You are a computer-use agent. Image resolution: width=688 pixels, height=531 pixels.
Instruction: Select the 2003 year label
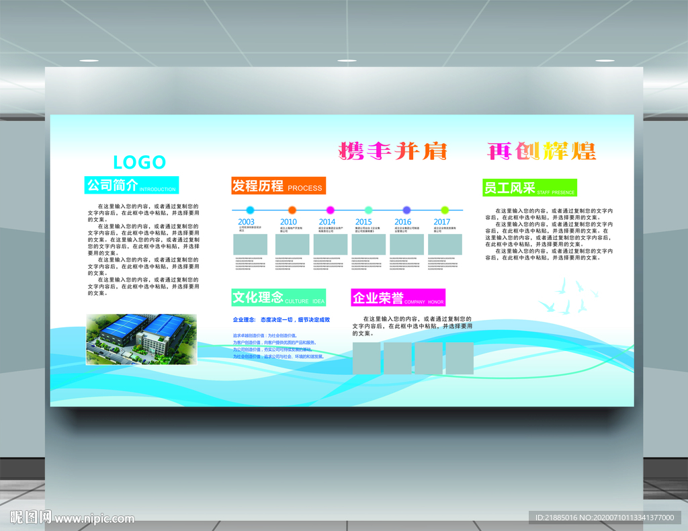[246, 222]
